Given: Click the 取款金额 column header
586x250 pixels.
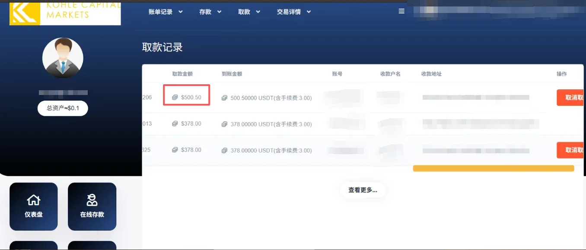Looking at the screenshot, I should tap(183, 74).
